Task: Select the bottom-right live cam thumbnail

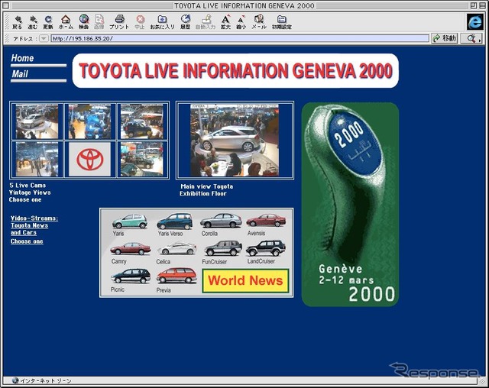Action: pos(142,160)
